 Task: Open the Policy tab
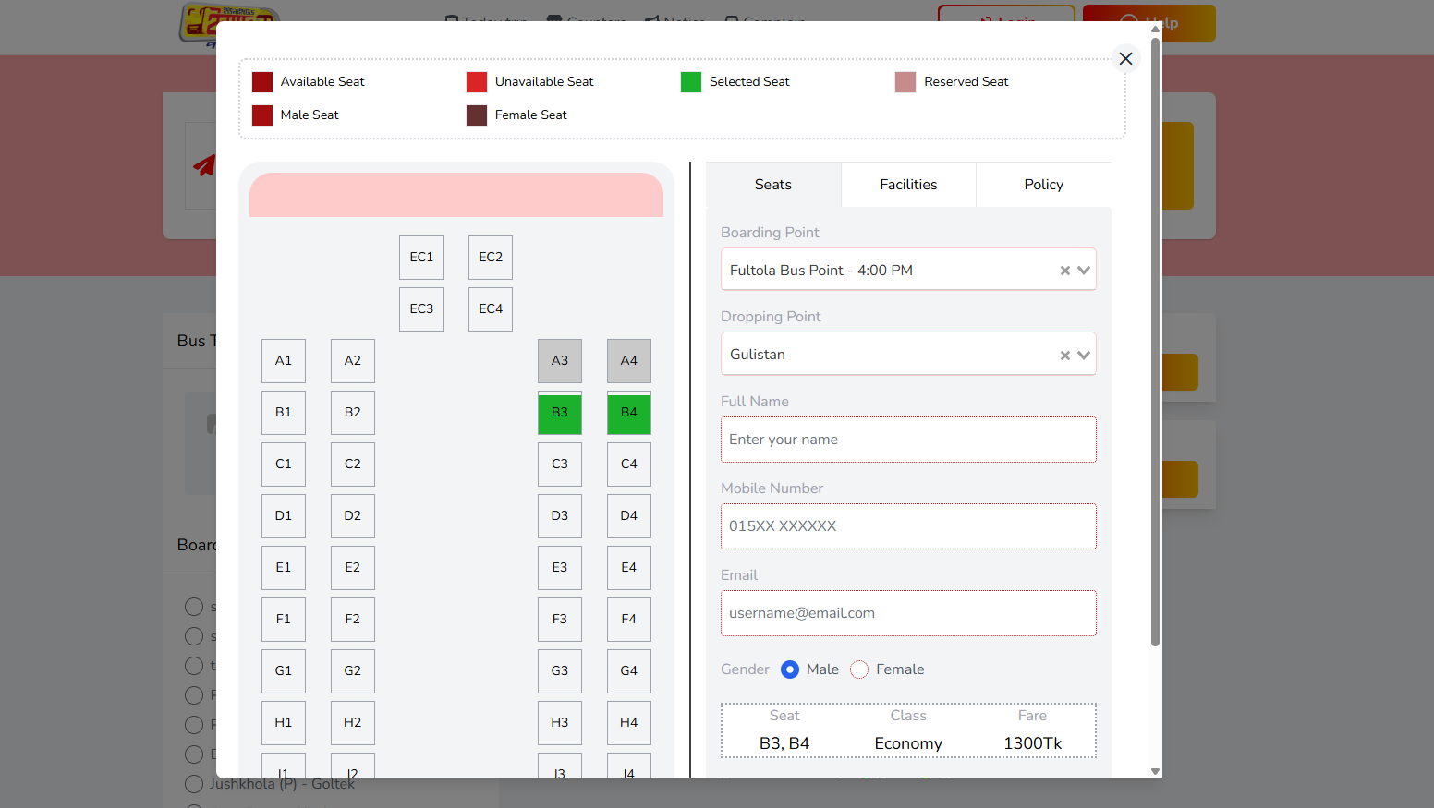(1043, 184)
